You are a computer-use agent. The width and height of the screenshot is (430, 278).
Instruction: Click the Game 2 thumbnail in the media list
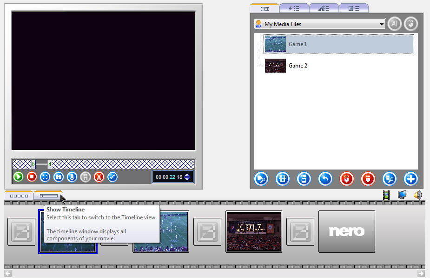click(275, 66)
